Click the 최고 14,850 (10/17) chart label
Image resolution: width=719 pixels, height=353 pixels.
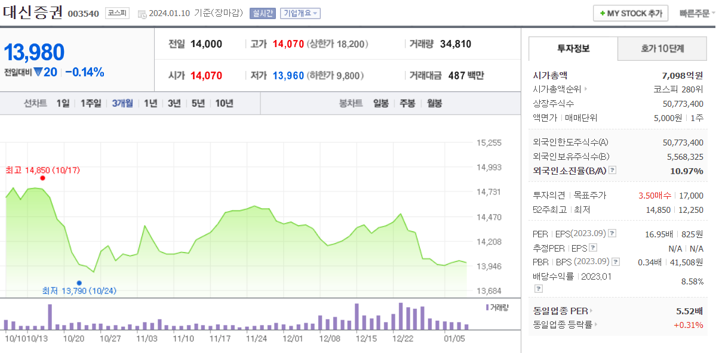tap(42, 171)
